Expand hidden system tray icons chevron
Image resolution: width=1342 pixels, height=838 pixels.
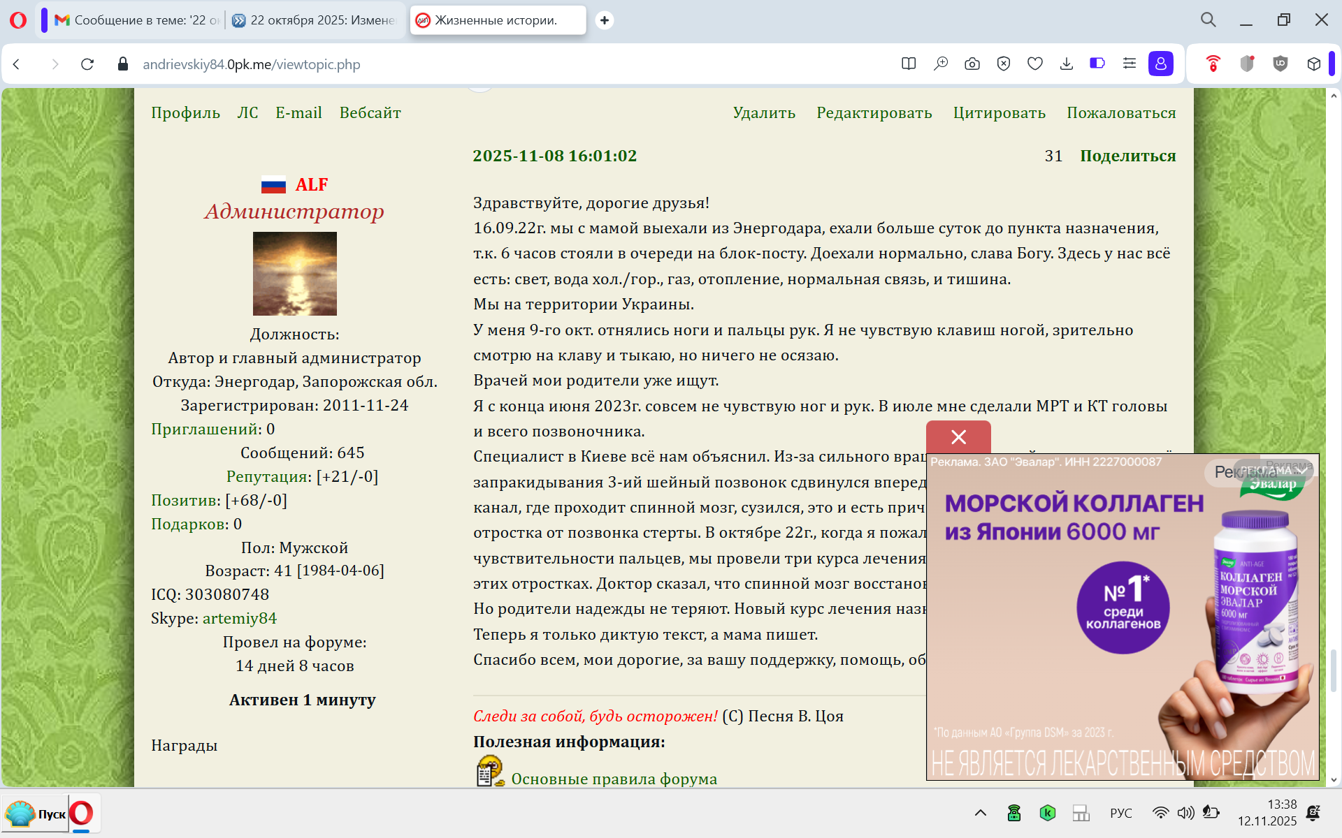coord(981,813)
